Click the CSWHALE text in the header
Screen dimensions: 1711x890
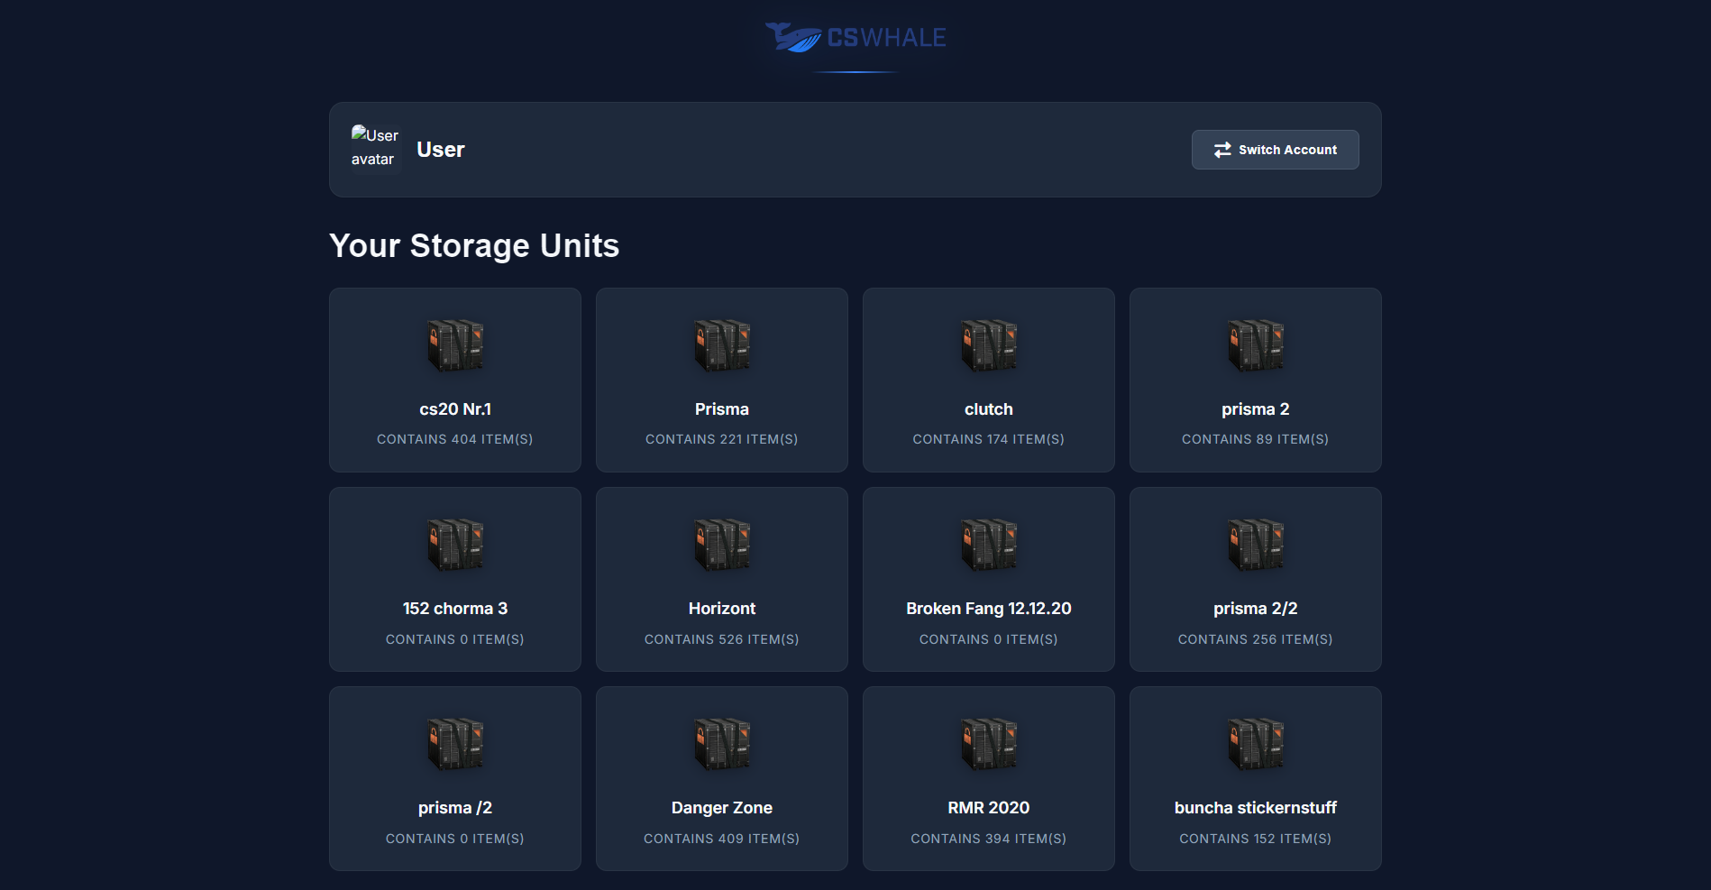click(887, 37)
